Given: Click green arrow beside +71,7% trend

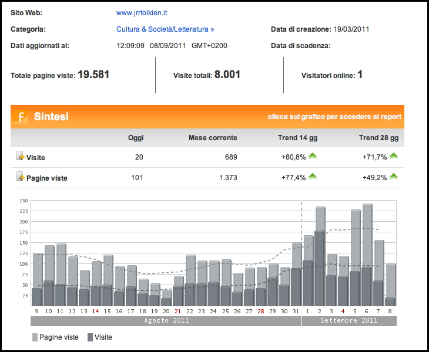Looking at the screenshot, I should (x=393, y=156).
